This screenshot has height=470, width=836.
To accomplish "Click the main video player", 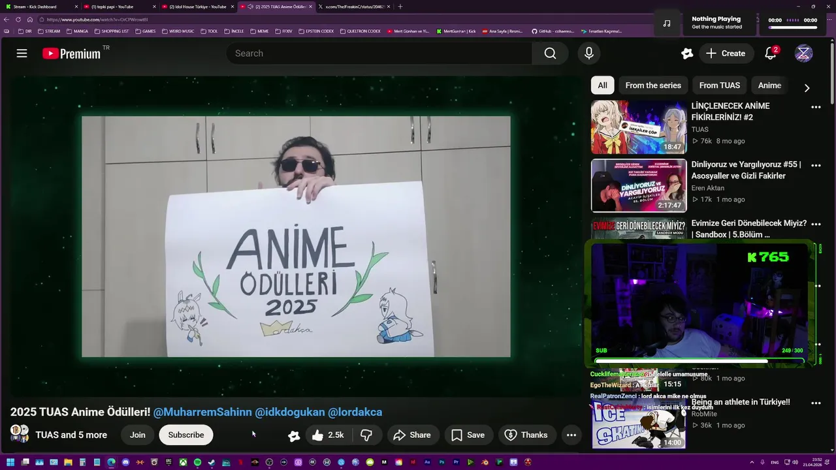I will pos(296,236).
